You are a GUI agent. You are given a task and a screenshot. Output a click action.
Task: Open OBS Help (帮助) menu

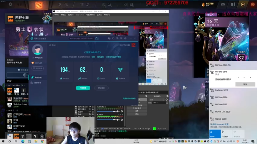(107, 15)
